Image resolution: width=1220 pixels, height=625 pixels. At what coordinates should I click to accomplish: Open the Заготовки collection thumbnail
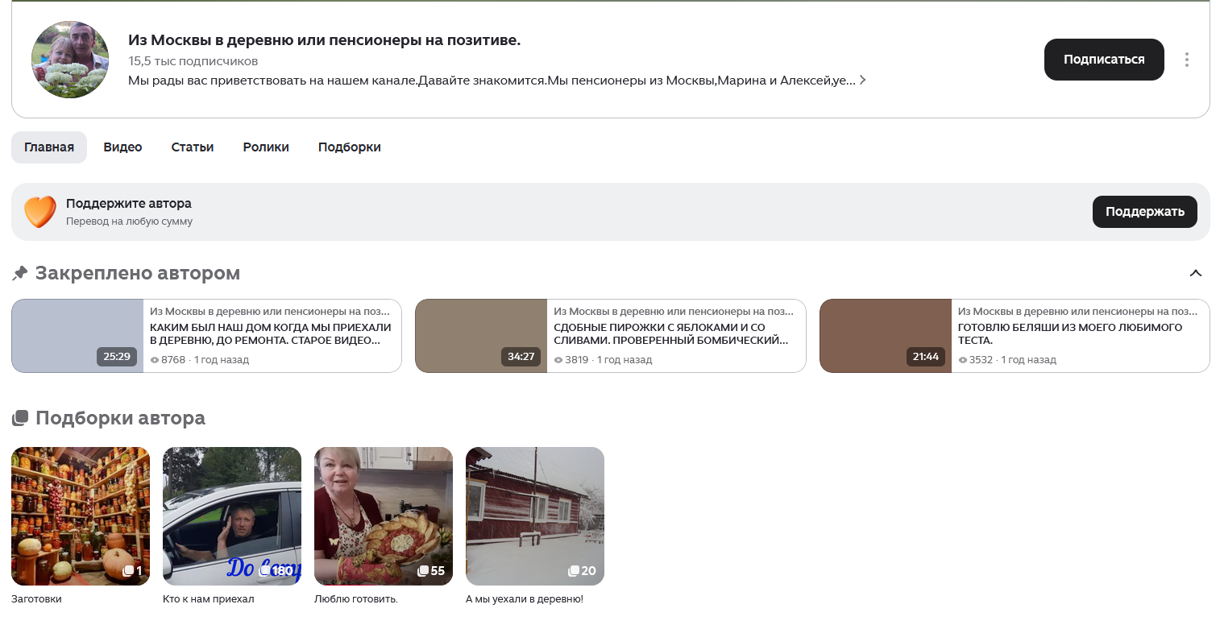pyautogui.click(x=81, y=515)
